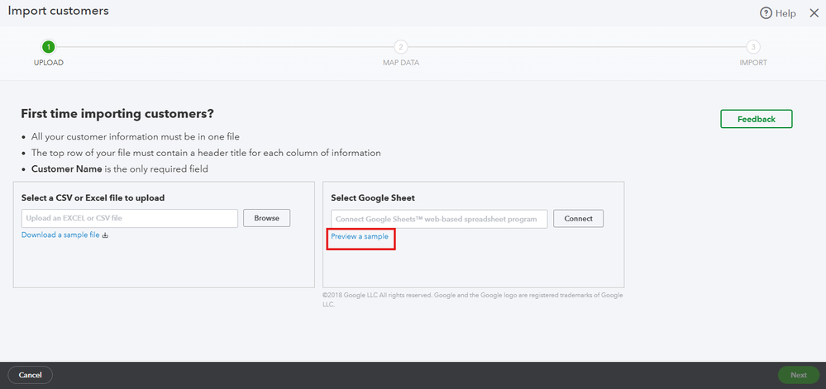Select the step 1 green circle

click(49, 47)
